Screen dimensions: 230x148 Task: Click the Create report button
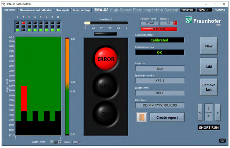tap(167, 117)
